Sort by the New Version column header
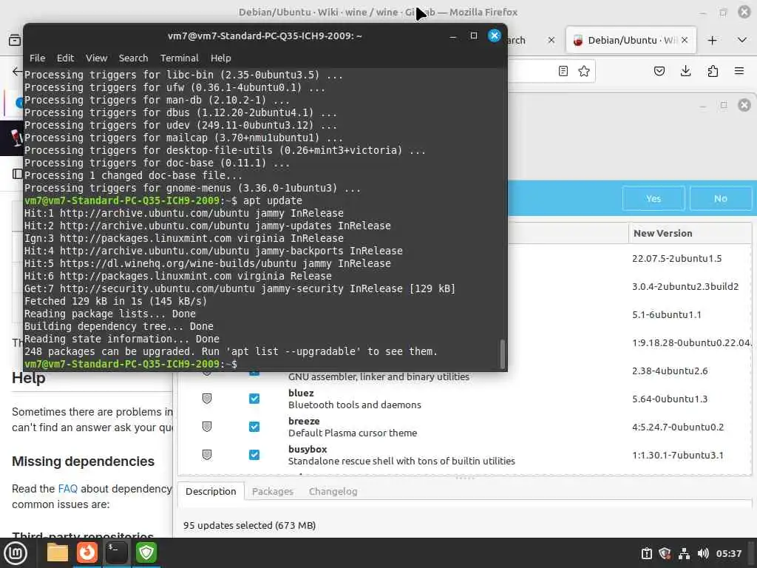757x568 pixels. pyautogui.click(x=690, y=233)
